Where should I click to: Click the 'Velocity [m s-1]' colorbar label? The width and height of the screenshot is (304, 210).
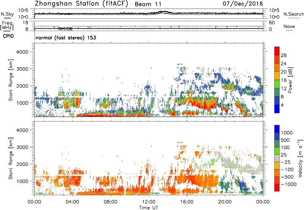(x=300, y=158)
